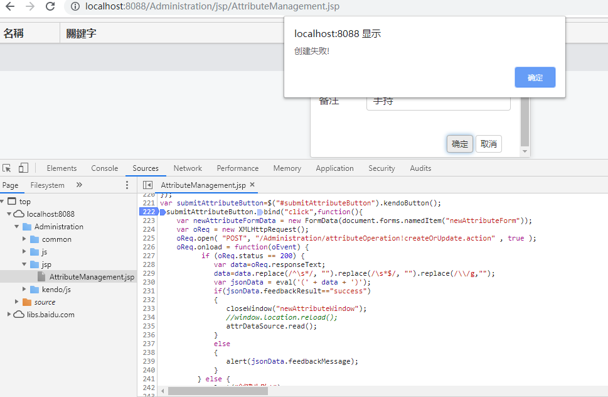Screen dimensions: 608x397
Task: Activate the inspect element picker icon
Action: point(7,168)
